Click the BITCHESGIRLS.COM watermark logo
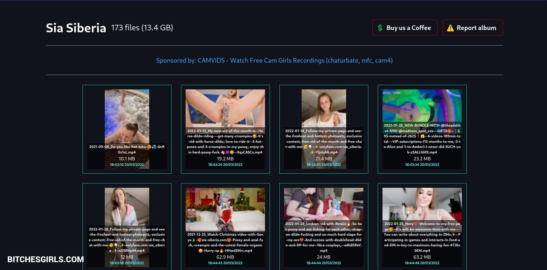The width and height of the screenshot is (547, 270). tap(46, 259)
